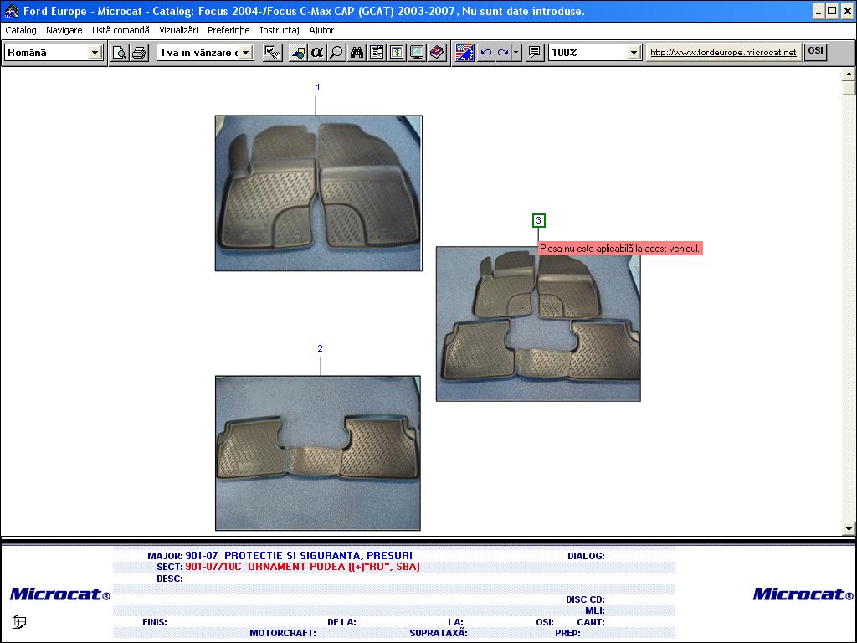
Task: Open the Română language dropdown
Action: pos(95,53)
